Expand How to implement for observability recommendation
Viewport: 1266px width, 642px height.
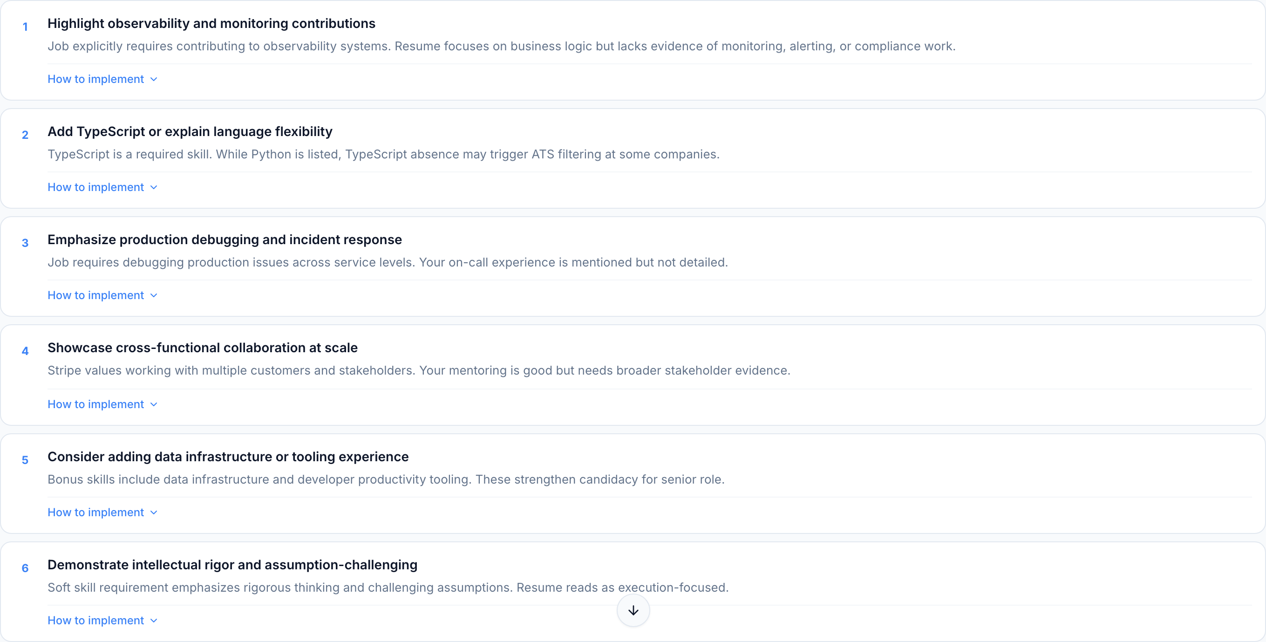(x=96, y=79)
